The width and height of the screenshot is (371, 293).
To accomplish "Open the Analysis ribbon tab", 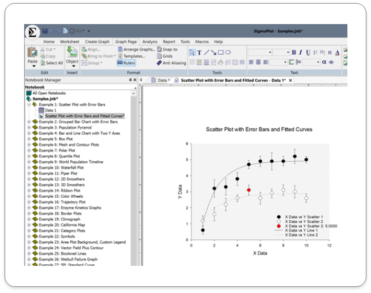I will coord(150,41).
